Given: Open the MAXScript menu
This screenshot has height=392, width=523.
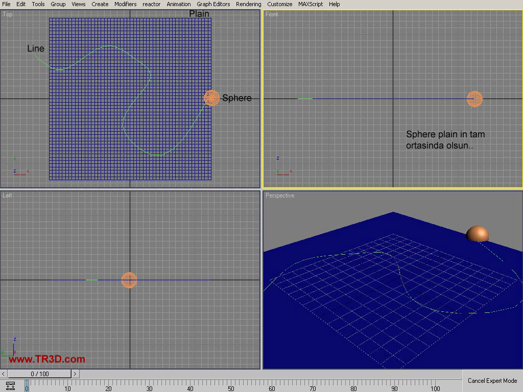Looking at the screenshot, I should [x=311, y=4].
